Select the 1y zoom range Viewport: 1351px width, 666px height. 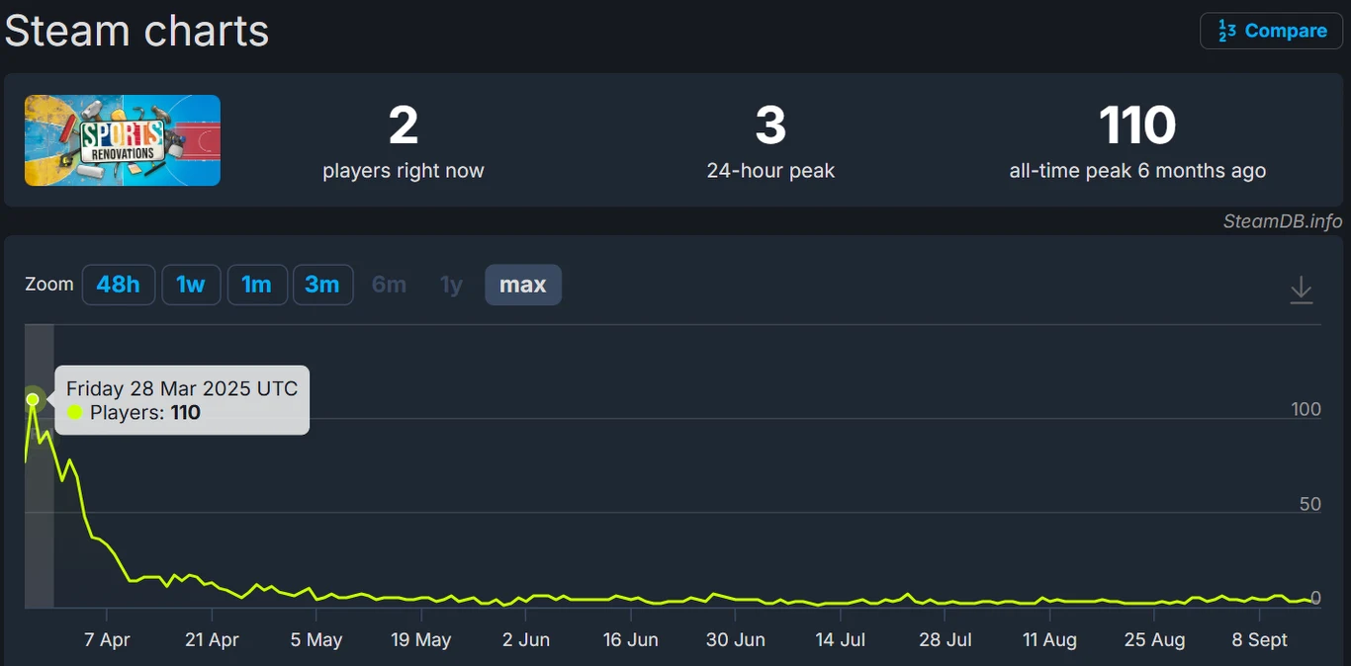click(451, 285)
